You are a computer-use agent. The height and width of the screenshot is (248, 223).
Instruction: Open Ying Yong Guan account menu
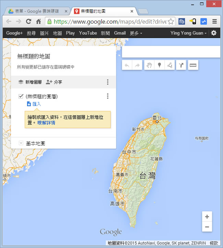[x=188, y=33]
